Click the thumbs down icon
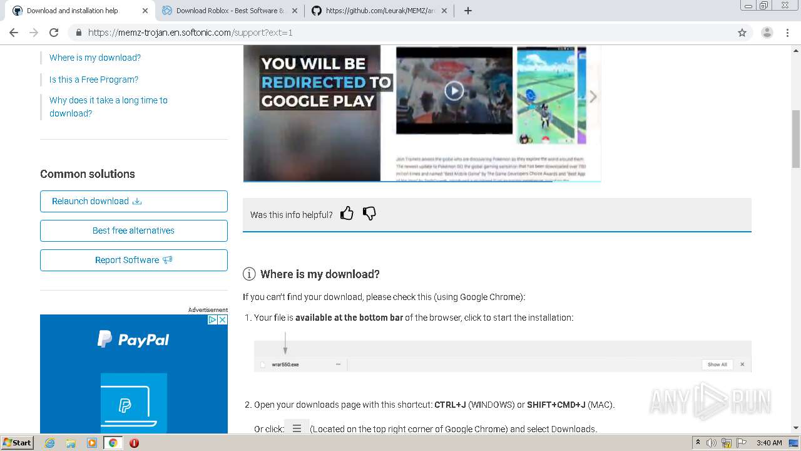 [369, 214]
